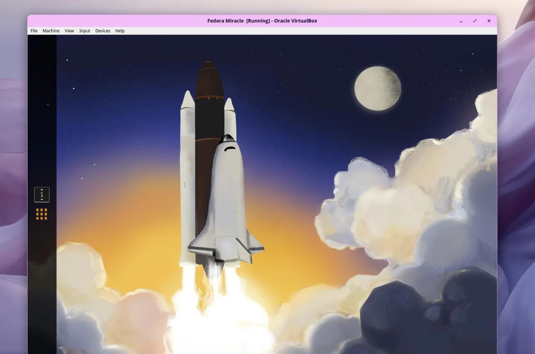535x354 pixels.
Task: Click the Fedora Miracle window title text
Action: point(262,21)
